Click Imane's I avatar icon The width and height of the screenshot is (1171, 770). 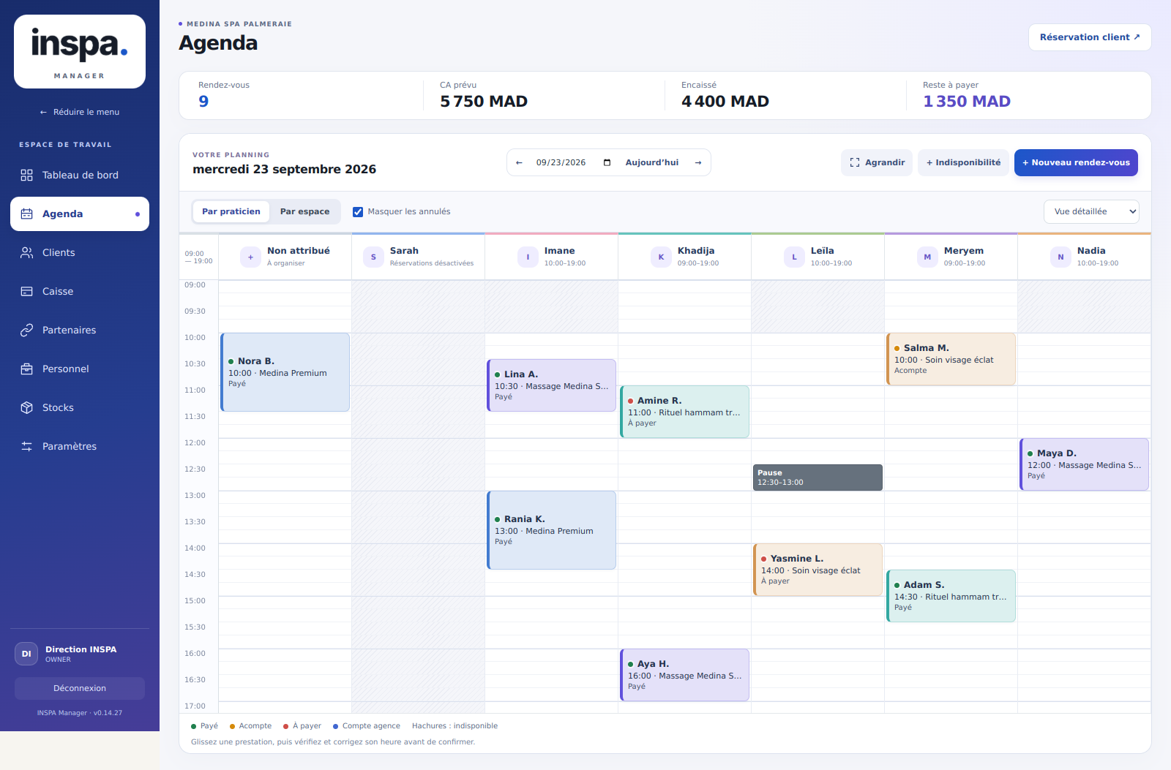[528, 257]
